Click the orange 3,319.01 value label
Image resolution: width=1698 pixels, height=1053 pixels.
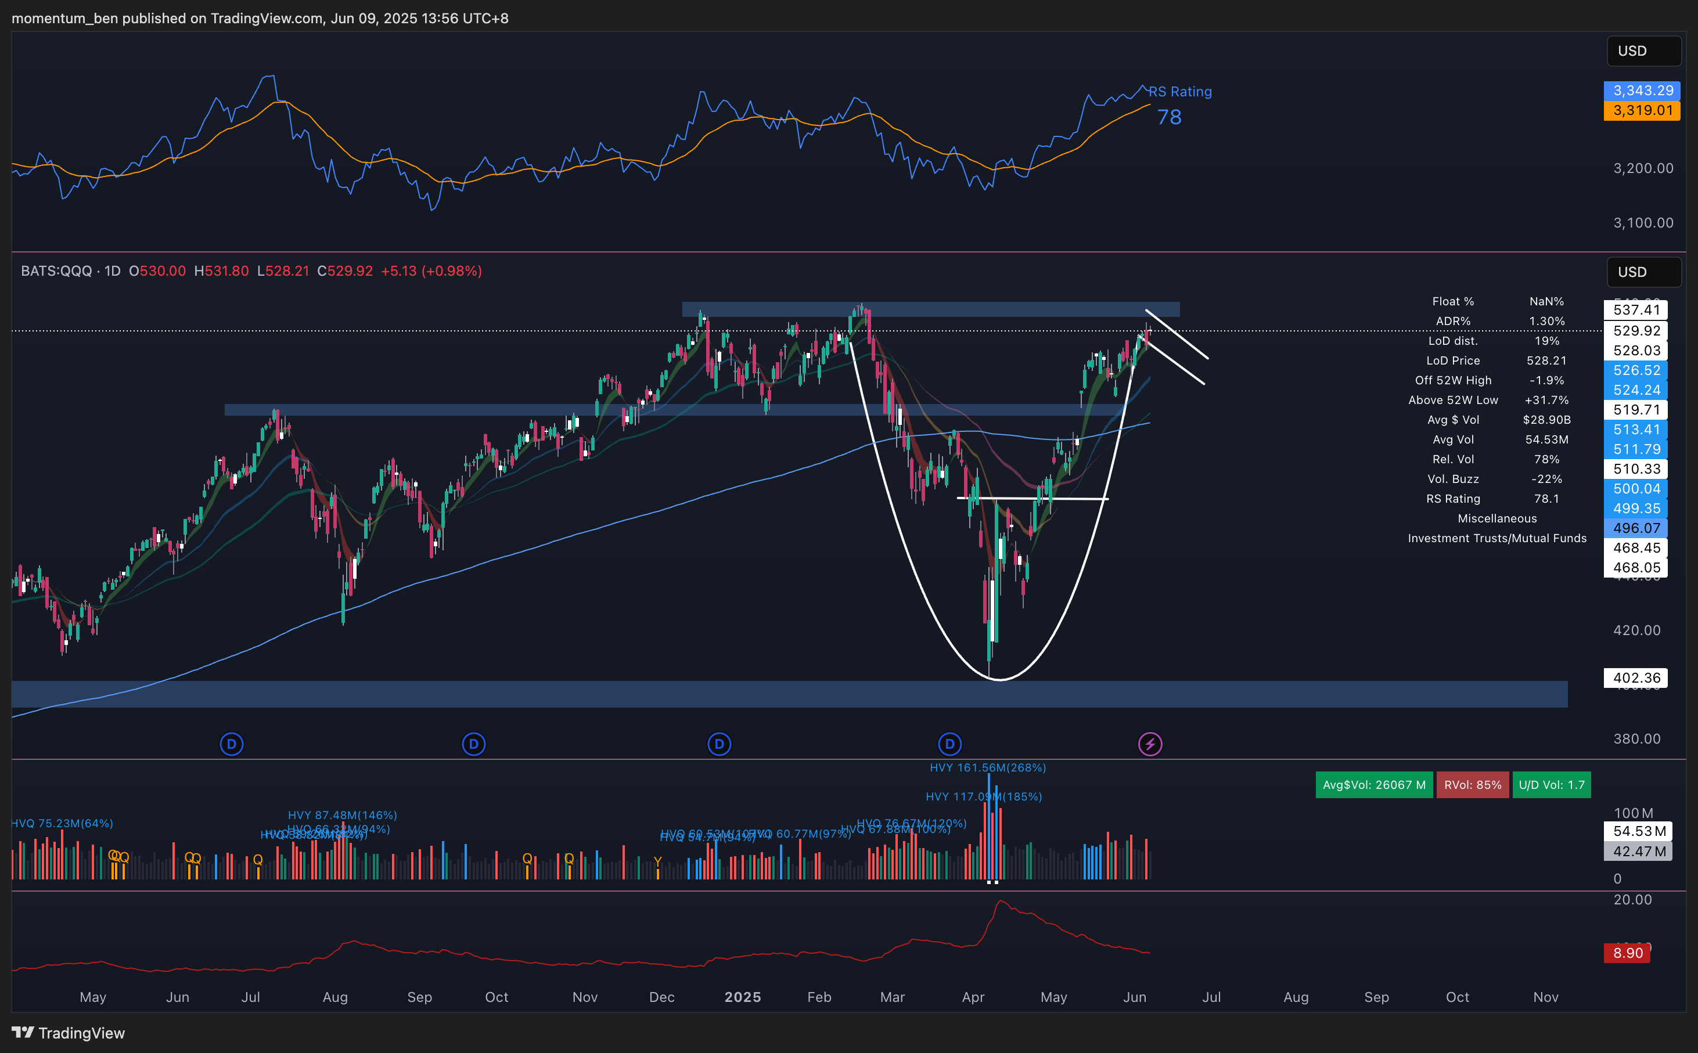click(1642, 110)
